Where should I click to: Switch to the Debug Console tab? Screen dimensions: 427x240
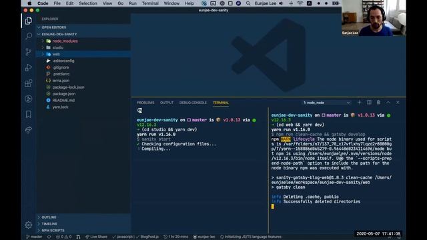193,103
